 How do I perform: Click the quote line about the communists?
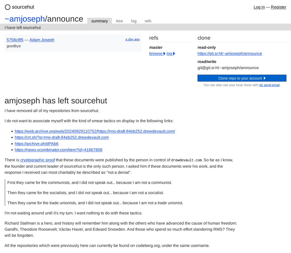(90, 183)
